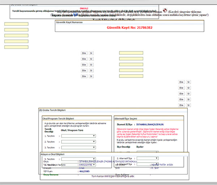Click the 'ALTINYILDIZ ORTAOKULU' school name text

[x=125, y=161]
